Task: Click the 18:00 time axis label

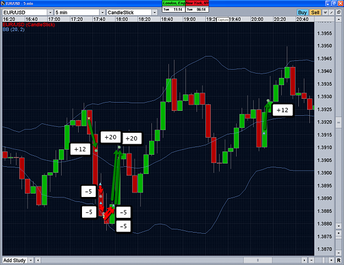Action: [122, 19]
